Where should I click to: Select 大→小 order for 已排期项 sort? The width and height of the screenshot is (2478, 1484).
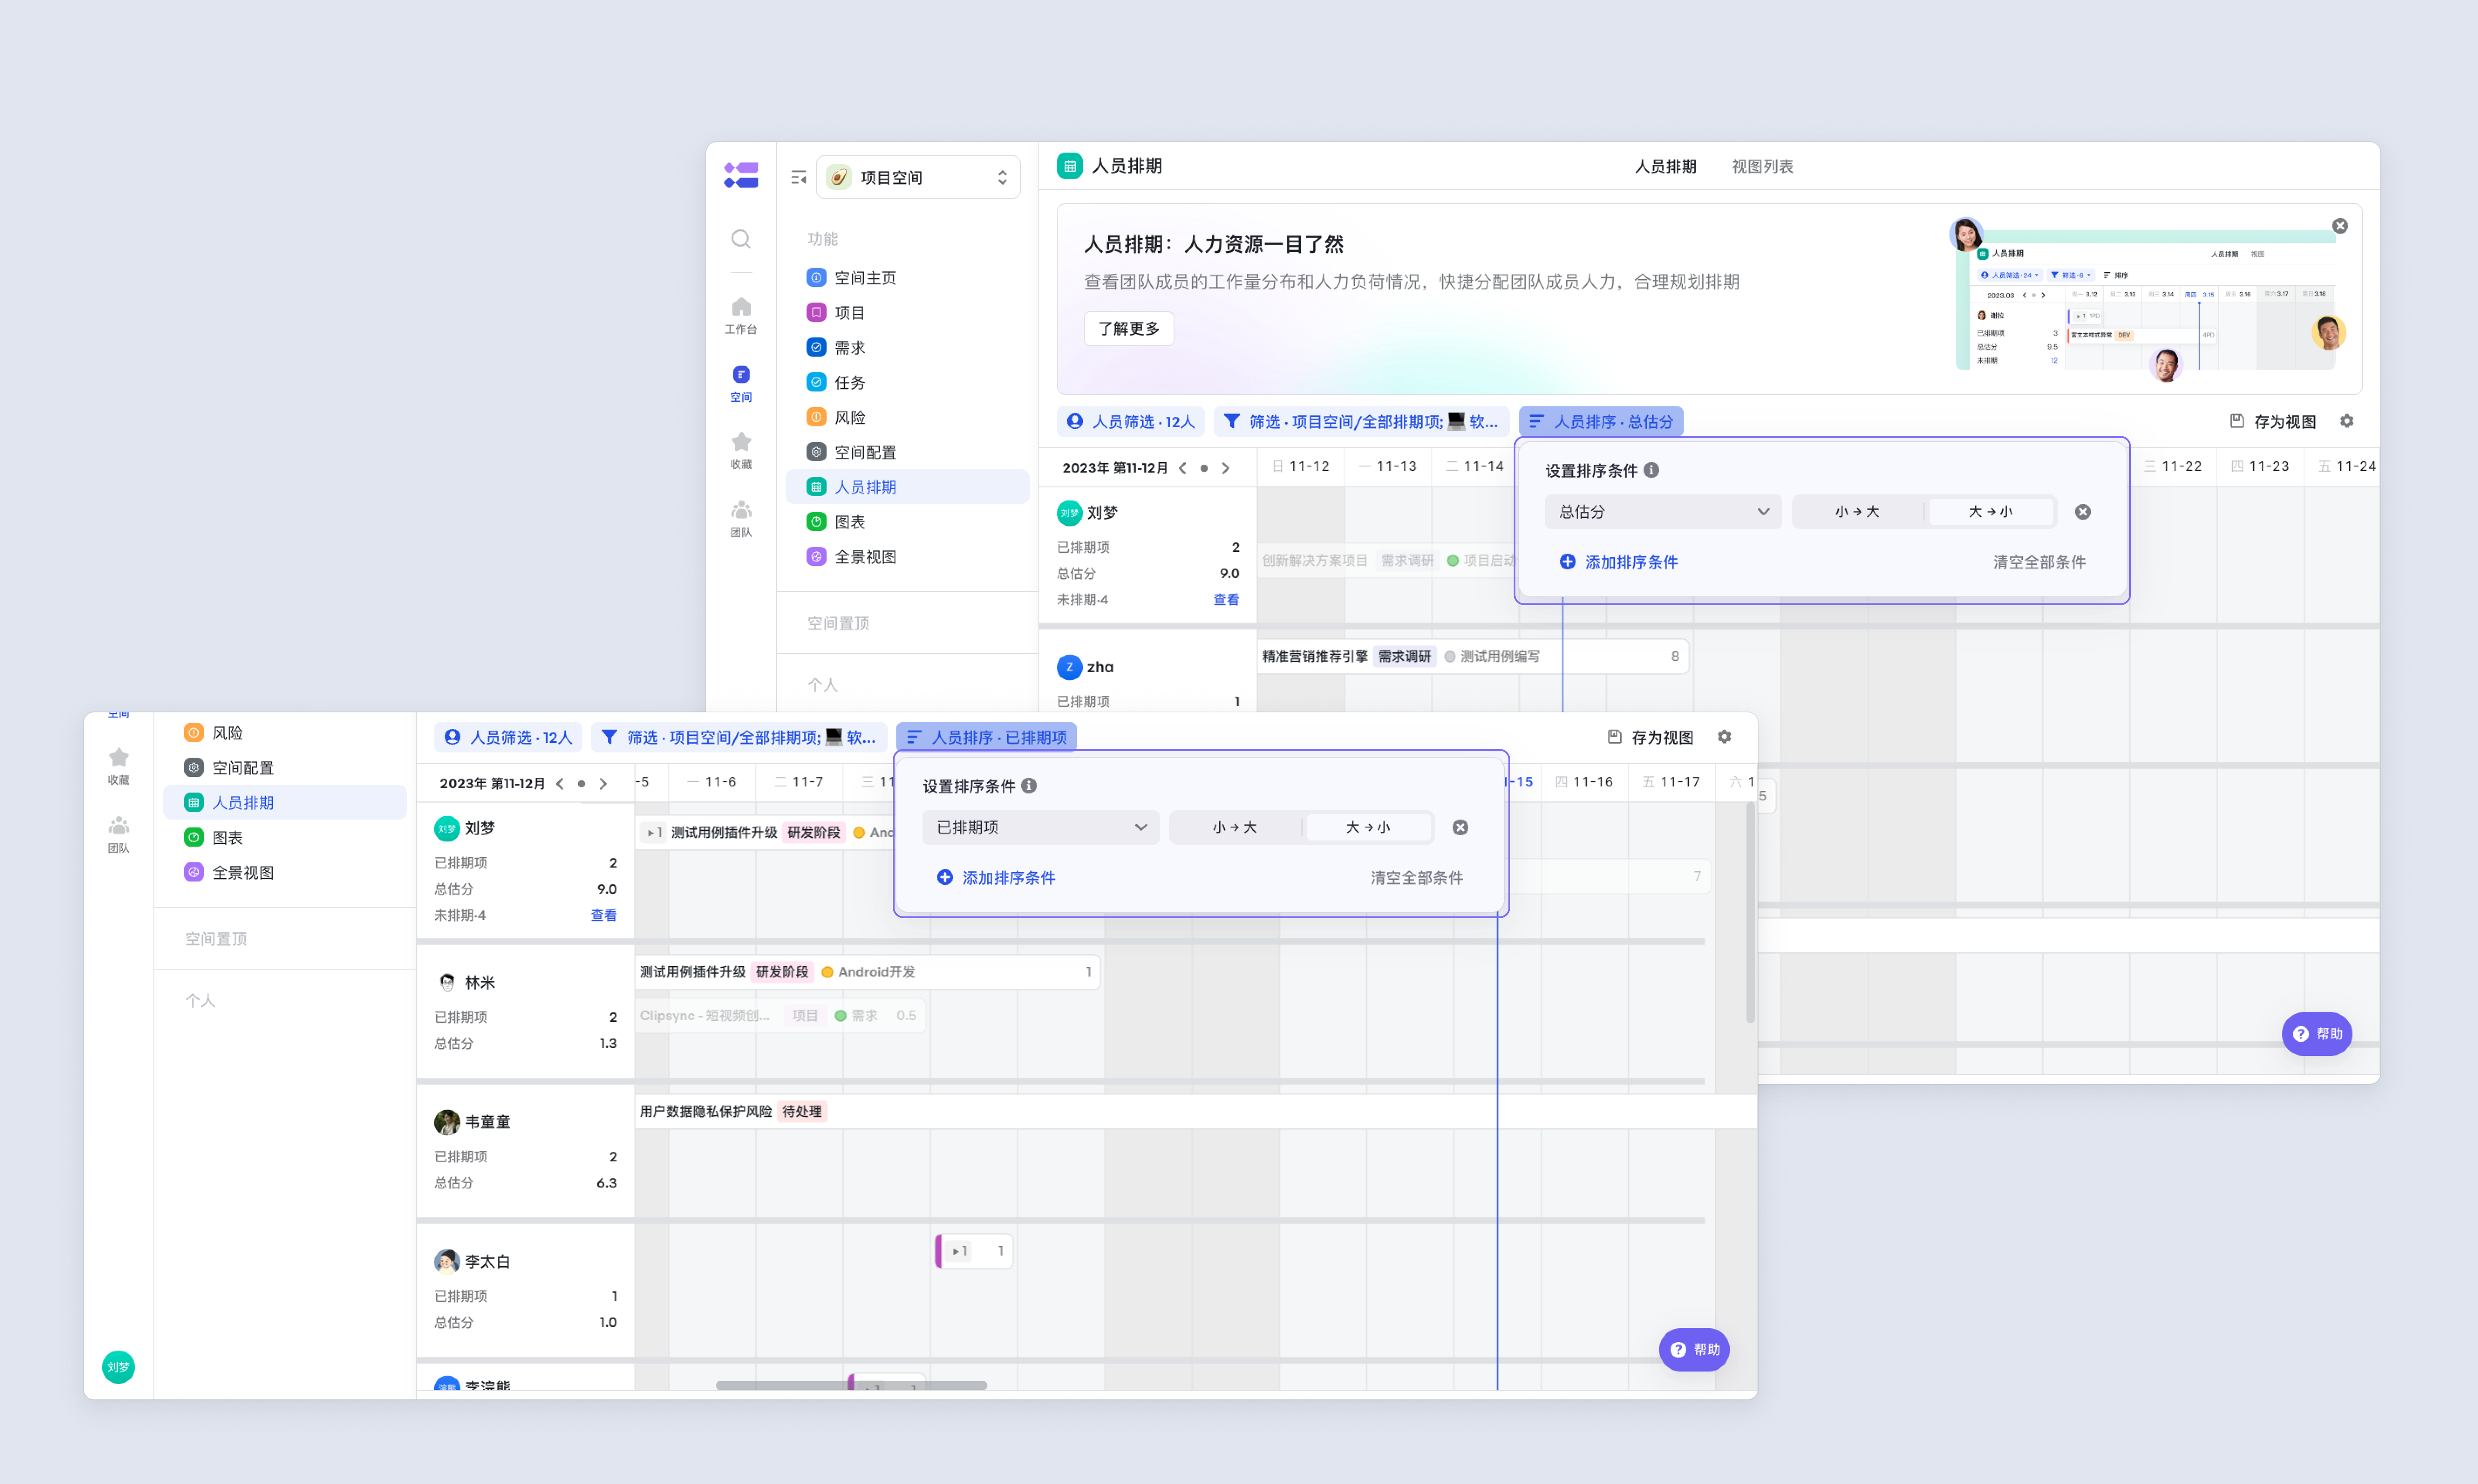click(1368, 827)
